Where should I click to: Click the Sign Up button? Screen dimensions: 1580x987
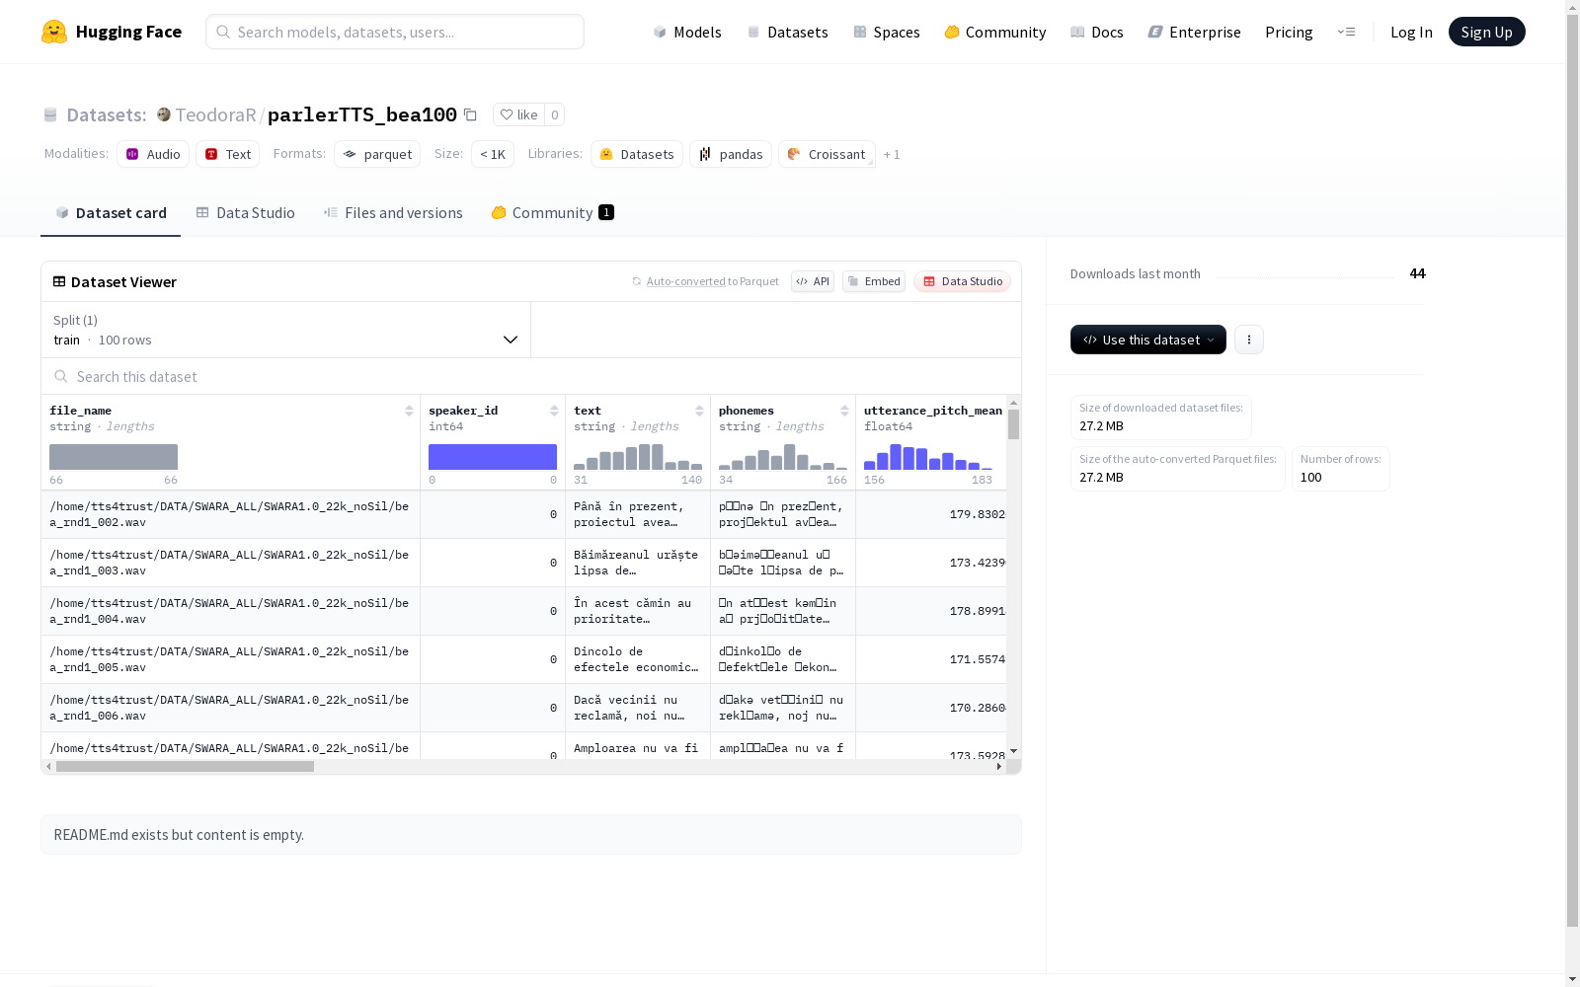(1486, 32)
